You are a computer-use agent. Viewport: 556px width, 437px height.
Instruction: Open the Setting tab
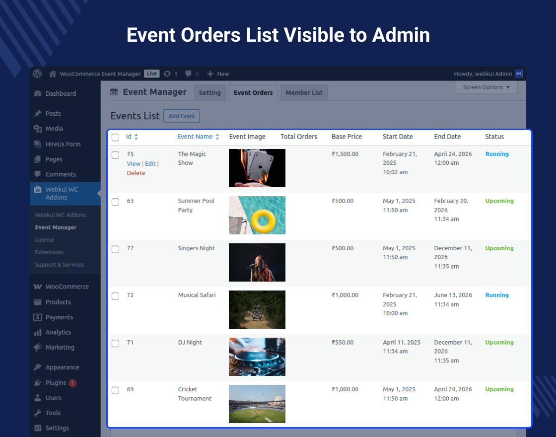pyautogui.click(x=210, y=92)
